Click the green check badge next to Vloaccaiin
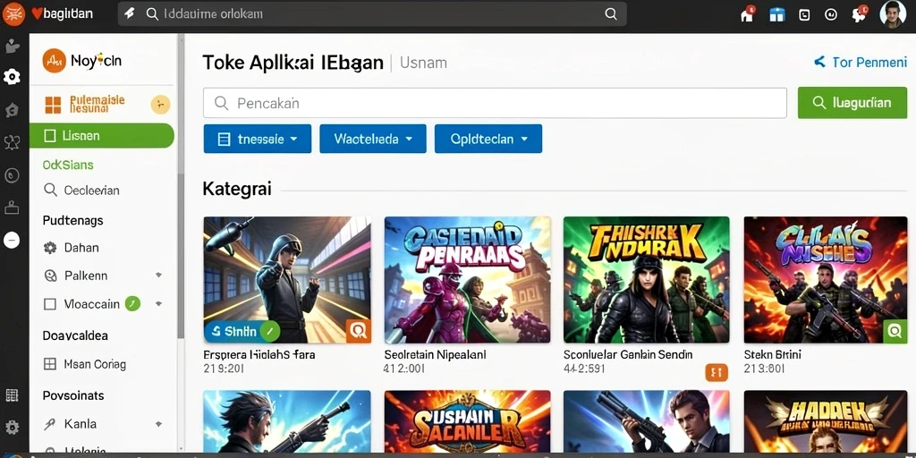This screenshot has width=916, height=458. (133, 303)
